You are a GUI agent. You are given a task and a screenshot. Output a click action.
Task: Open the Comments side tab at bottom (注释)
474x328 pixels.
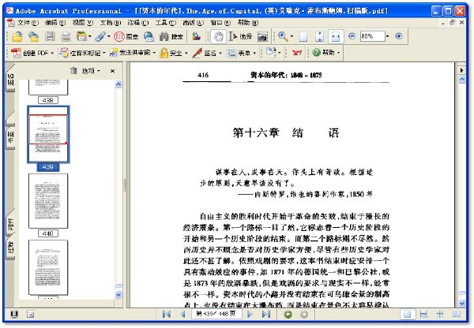pos(10,248)
